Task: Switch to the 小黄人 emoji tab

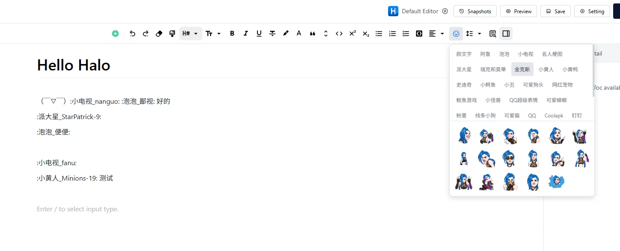Action: pos(546,69)
